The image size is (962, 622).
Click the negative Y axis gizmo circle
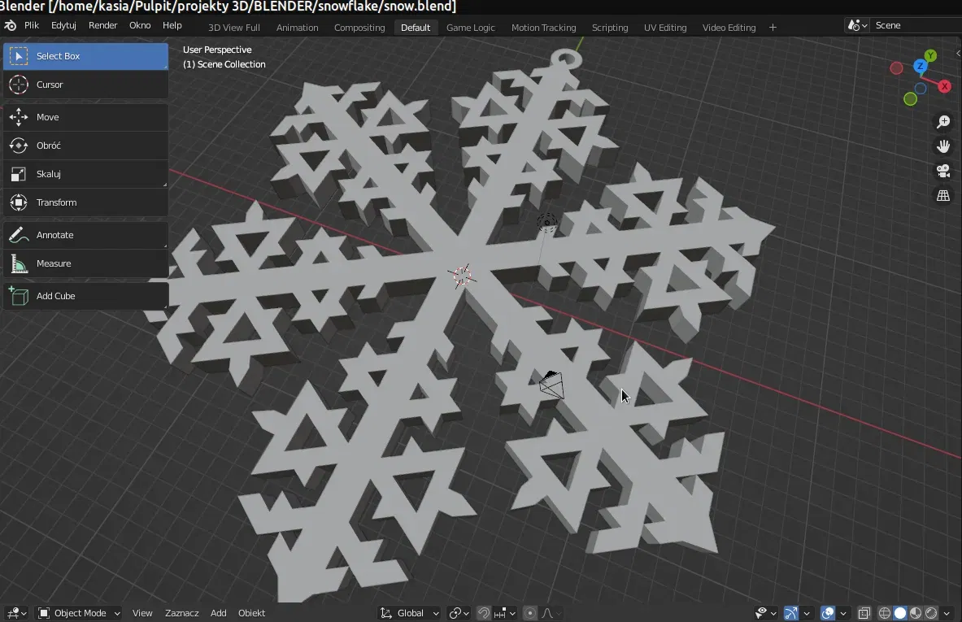pyautogui.click(x=911, y=98)
